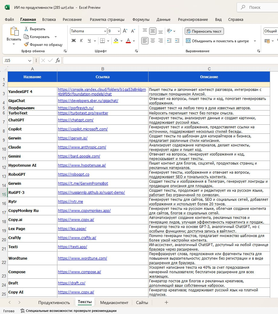
Task: Align text to top
Action: pyautogui.click(x=145, y=31)
